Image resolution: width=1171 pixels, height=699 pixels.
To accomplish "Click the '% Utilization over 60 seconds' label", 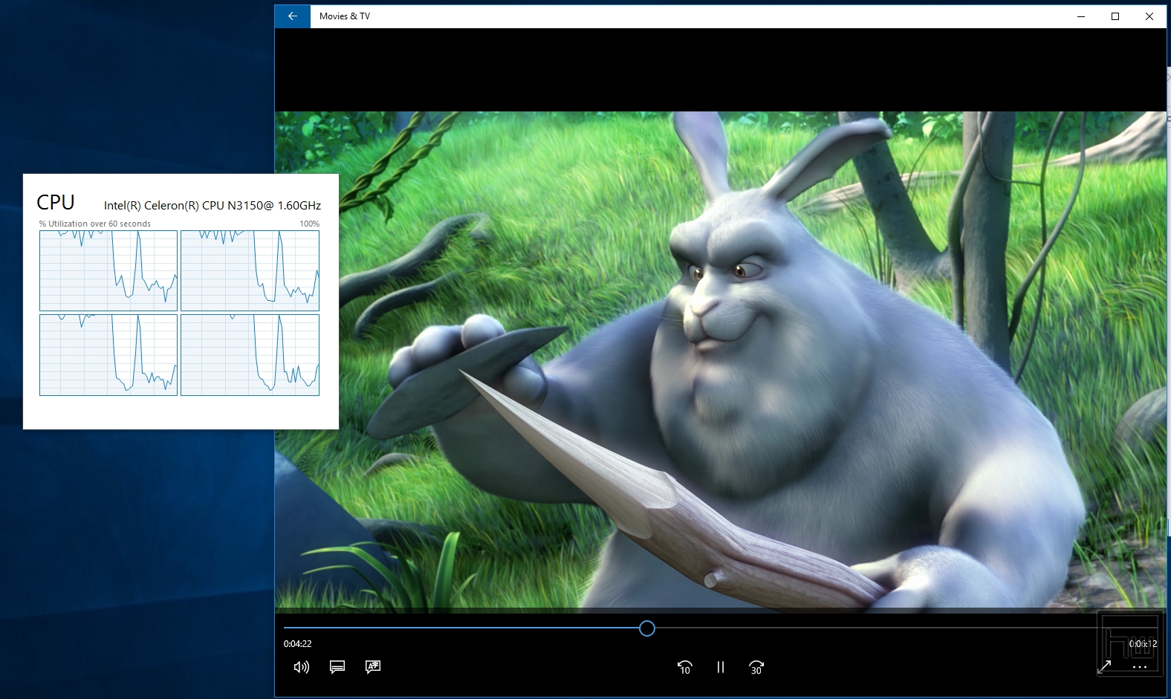I will (94, 224).
